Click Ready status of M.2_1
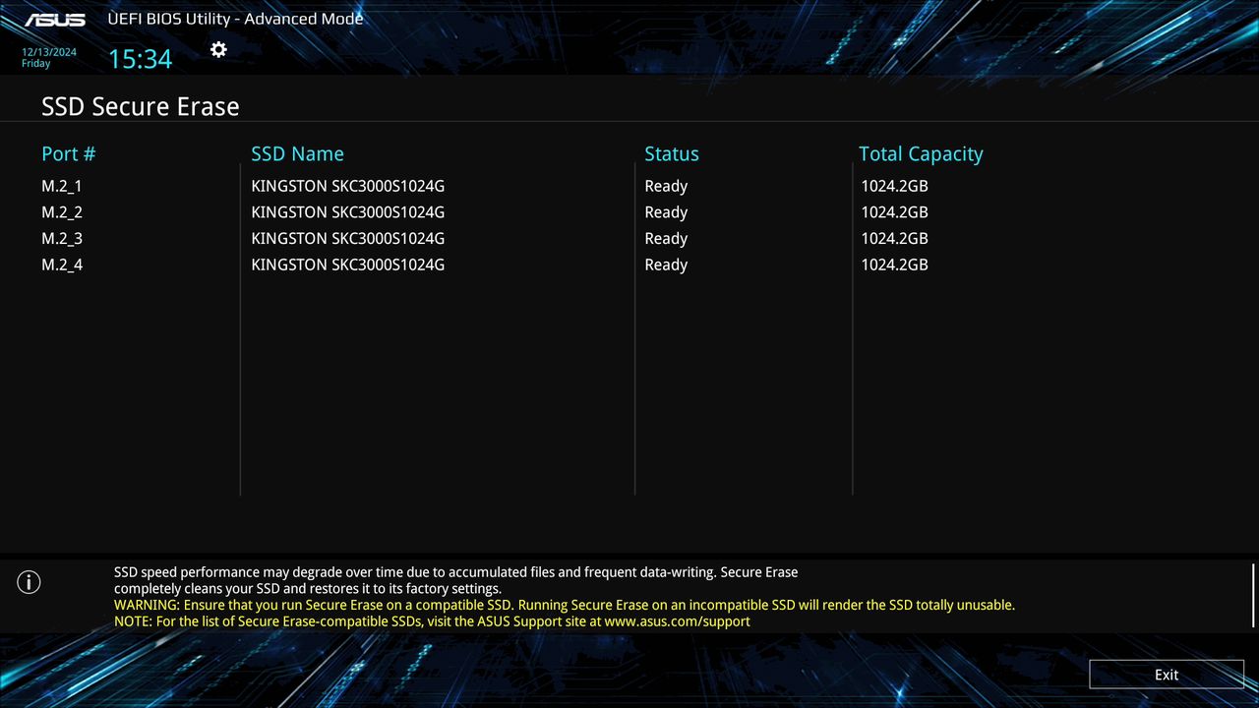This screenshot has width=1259, height=708. (666, 186)
